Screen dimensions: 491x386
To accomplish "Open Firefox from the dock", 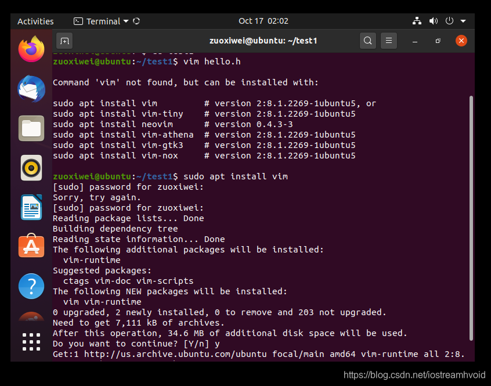I will pyautogui.click(x=31, y=49).
